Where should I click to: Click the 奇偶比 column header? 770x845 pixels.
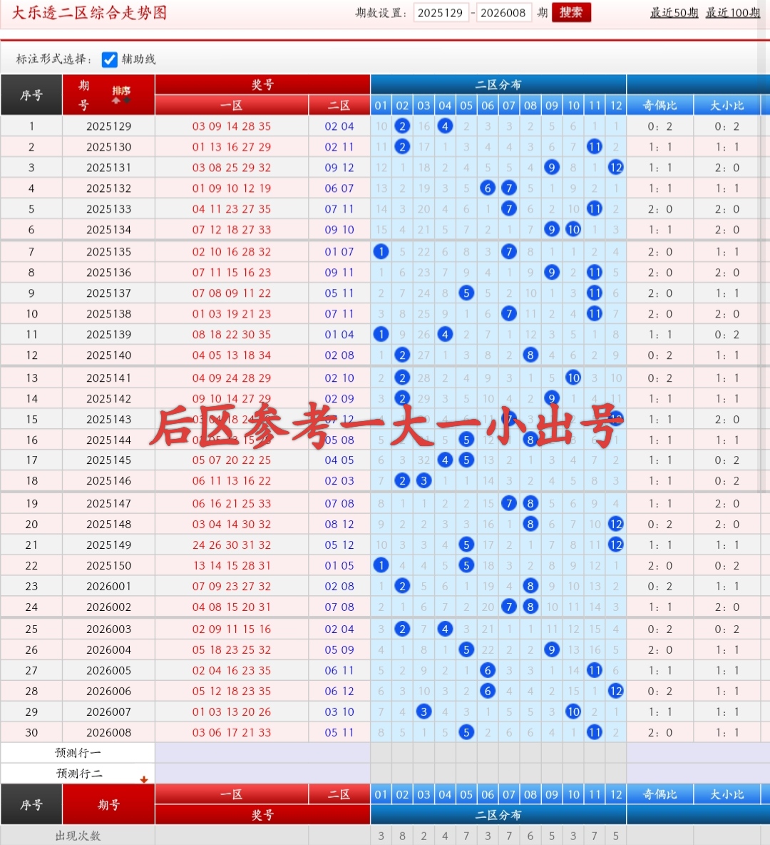(x=659, y=104)
